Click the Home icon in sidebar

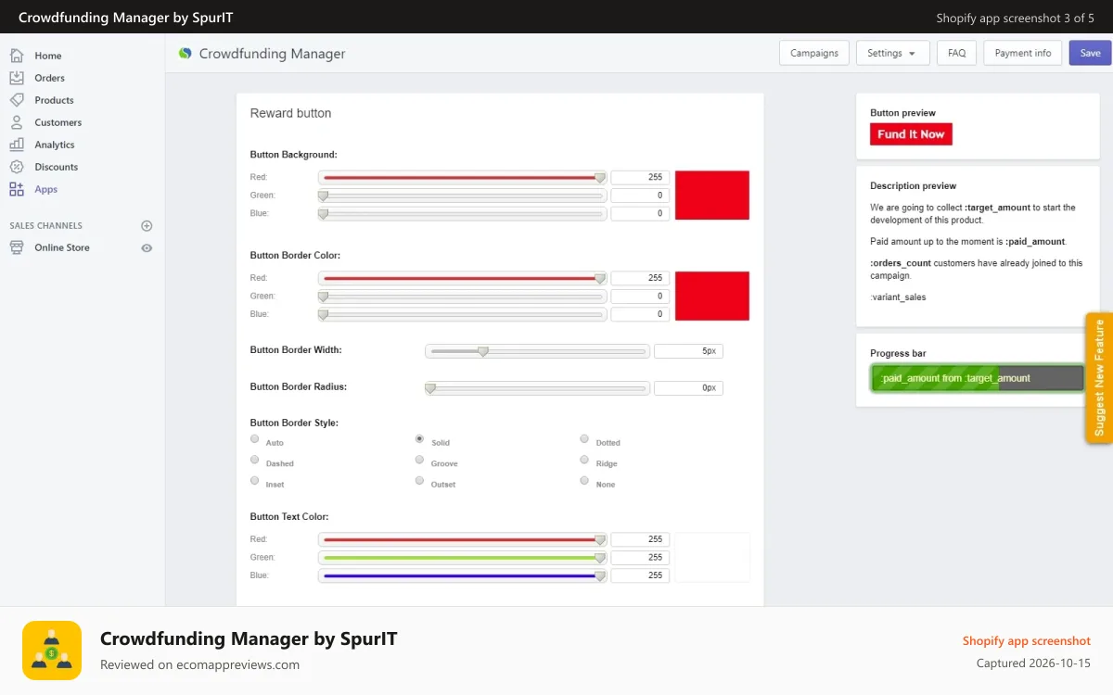(17, 56)
